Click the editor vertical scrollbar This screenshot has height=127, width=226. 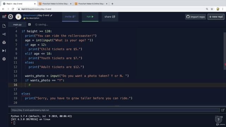coord(225,51)
